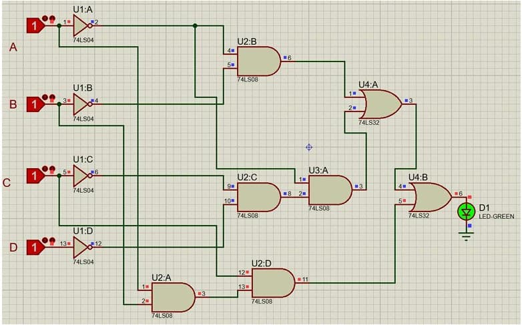Click the 74LS32 text under U4:A

tap(369, 123)
